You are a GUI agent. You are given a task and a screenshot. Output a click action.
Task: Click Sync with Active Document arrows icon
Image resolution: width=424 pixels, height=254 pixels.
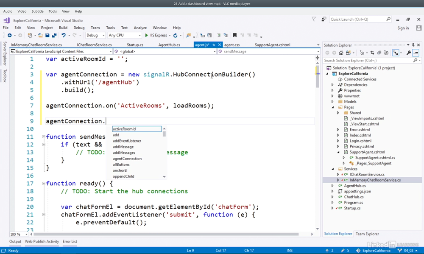click(372, 53)
